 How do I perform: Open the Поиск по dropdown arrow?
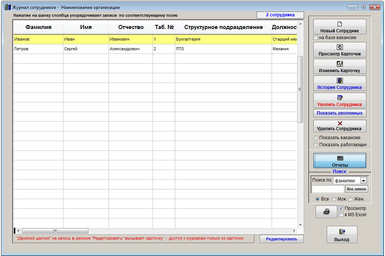pos(363,180)
